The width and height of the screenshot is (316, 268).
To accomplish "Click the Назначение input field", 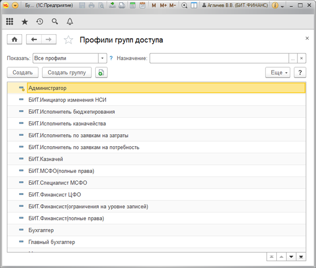I will coord(219,58).
